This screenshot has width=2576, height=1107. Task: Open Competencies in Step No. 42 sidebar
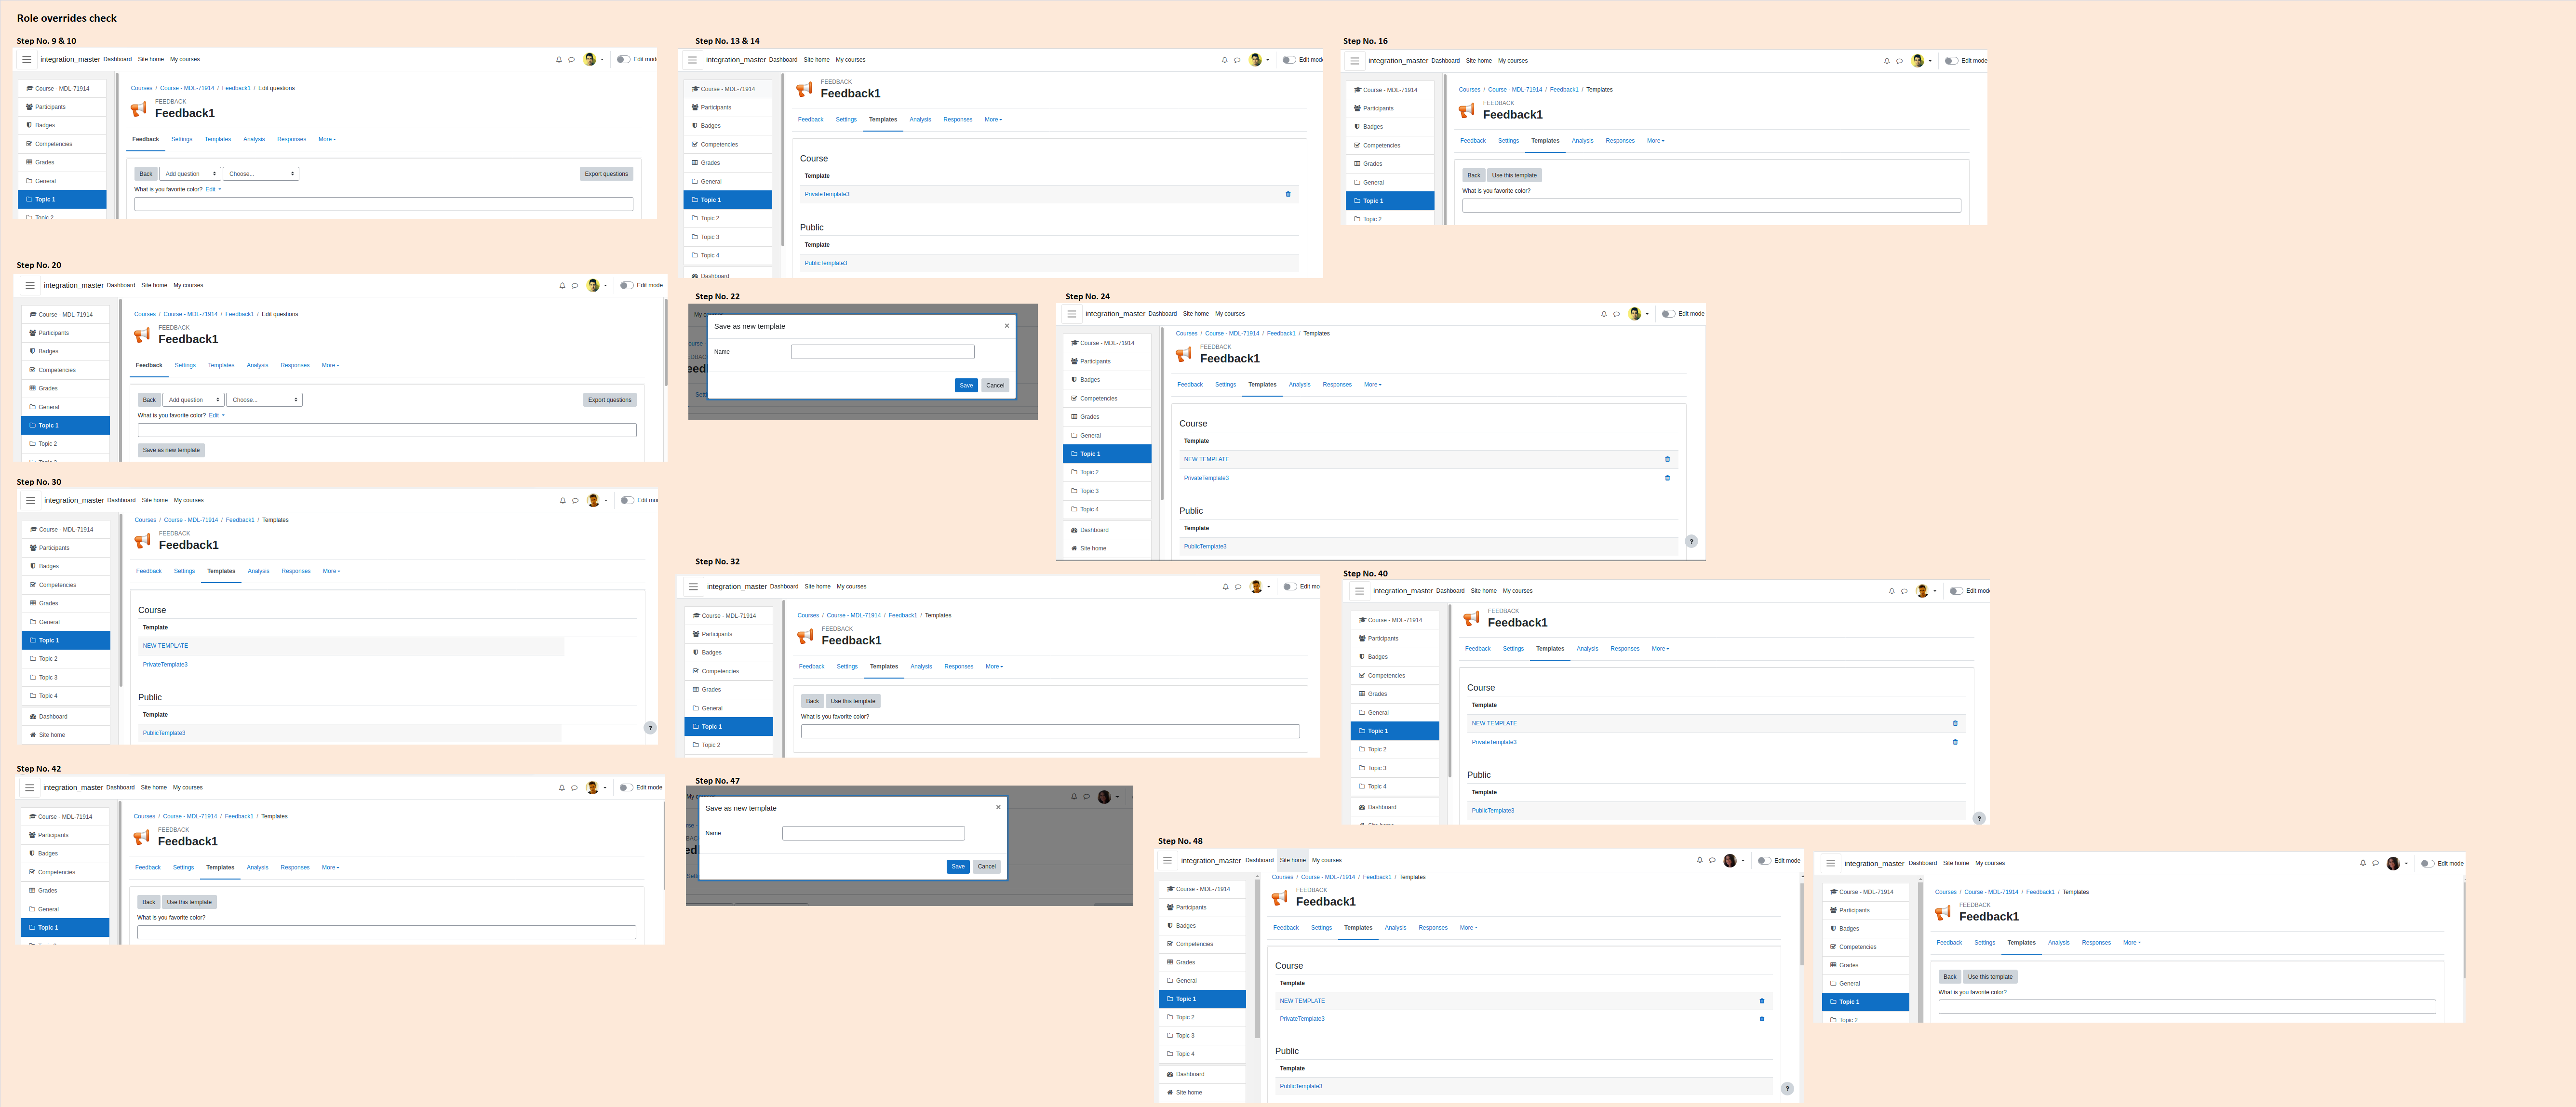pyautogui.click(x=65, y=872)
